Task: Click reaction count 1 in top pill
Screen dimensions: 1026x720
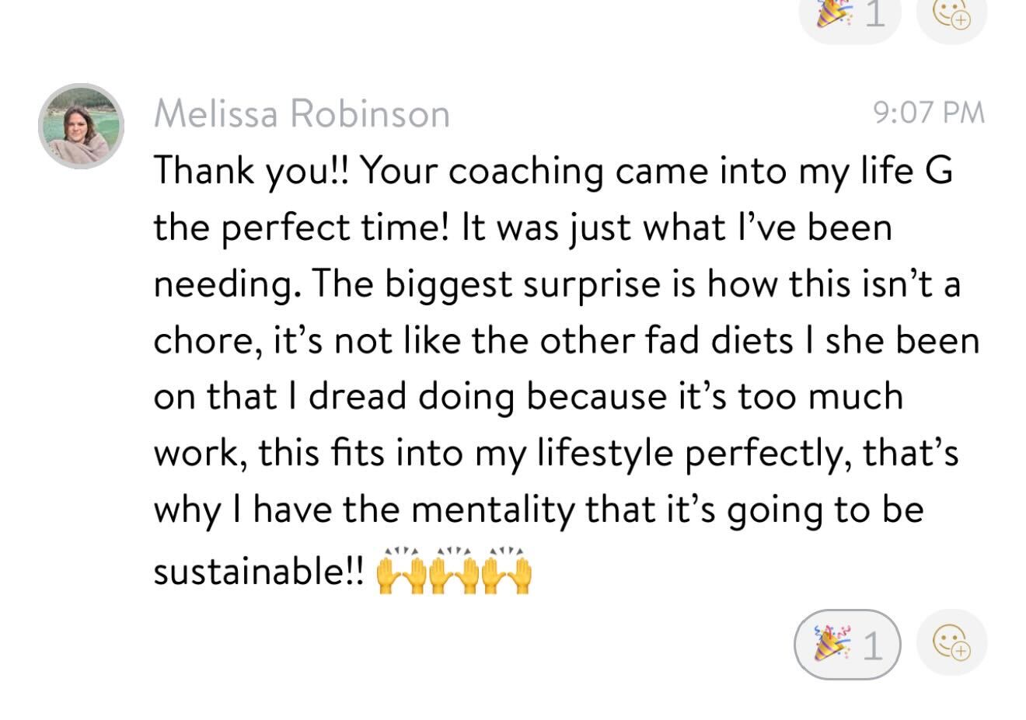Action: (875, 14)
